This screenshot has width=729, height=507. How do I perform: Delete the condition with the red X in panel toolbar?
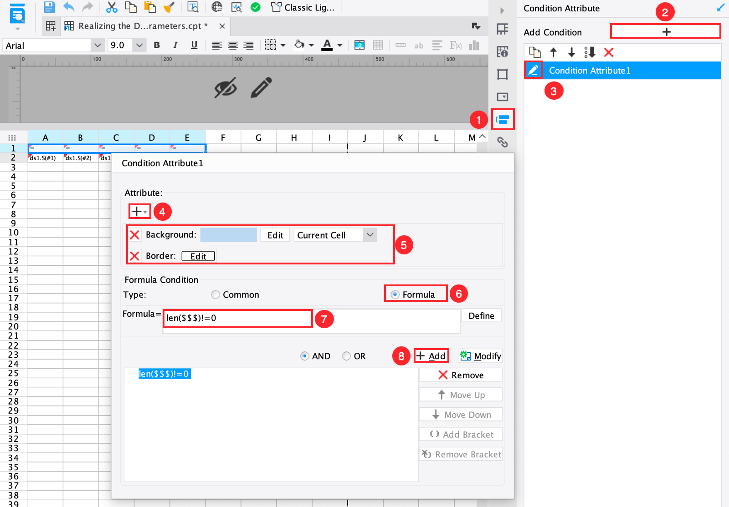[x=608, y=52]
